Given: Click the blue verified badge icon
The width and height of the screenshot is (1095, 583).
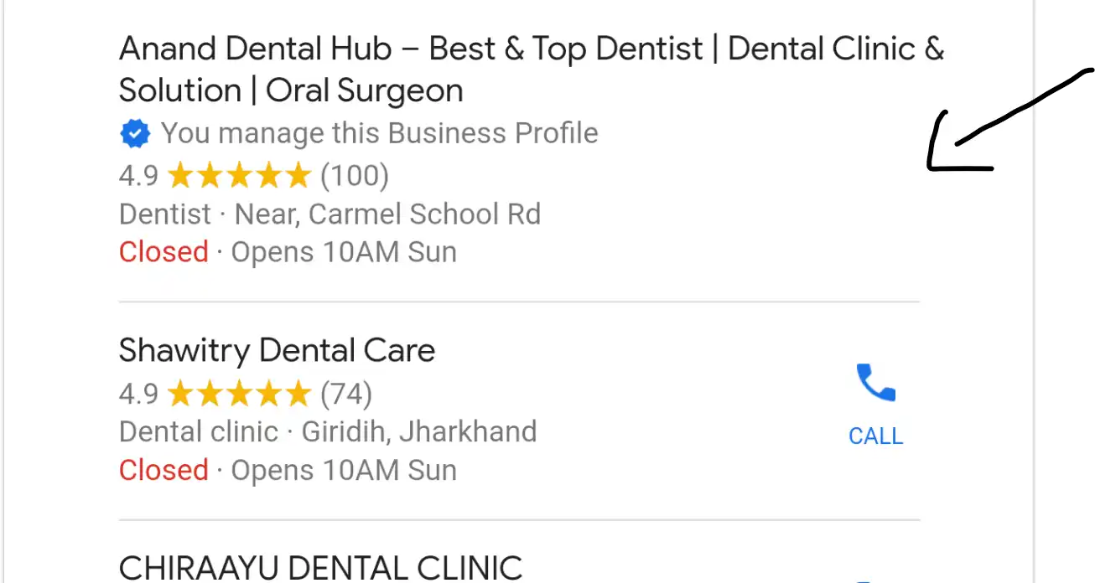Looking at the screenshot, I should pyautogui.click(x=134, y=133).
